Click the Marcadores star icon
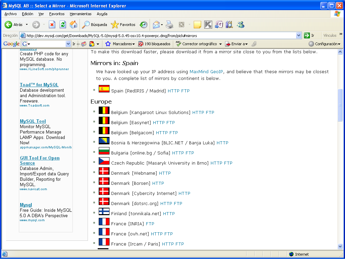Screen dimensions: 345x259 coord(108,44)
